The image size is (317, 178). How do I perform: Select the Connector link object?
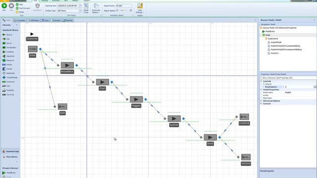pyautogui.click(x=8, y=82)
